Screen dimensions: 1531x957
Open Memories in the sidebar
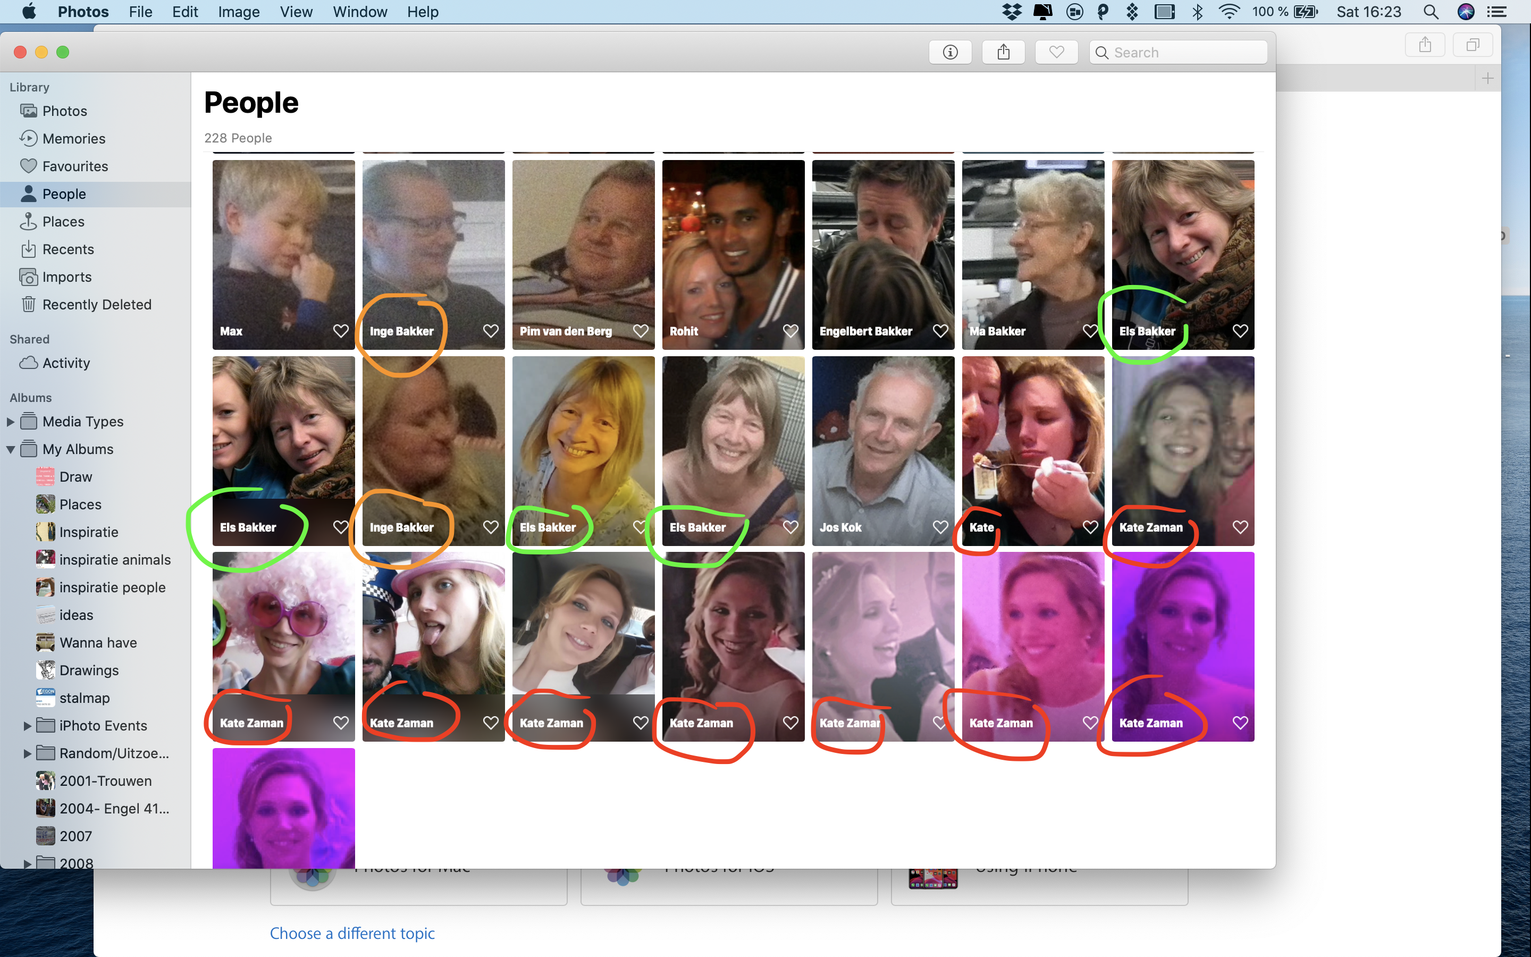[x=73, y=139]
